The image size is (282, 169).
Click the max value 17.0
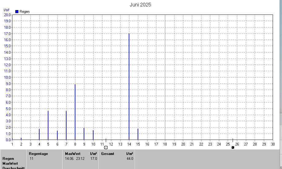(x=94, y=159)
